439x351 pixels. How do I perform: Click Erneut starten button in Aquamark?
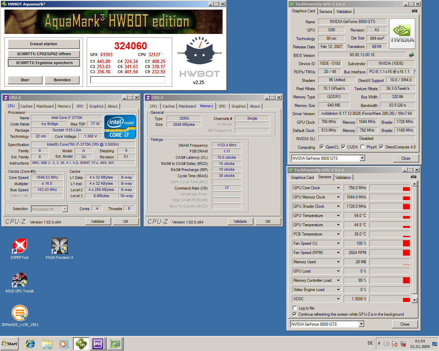point(44,44)
